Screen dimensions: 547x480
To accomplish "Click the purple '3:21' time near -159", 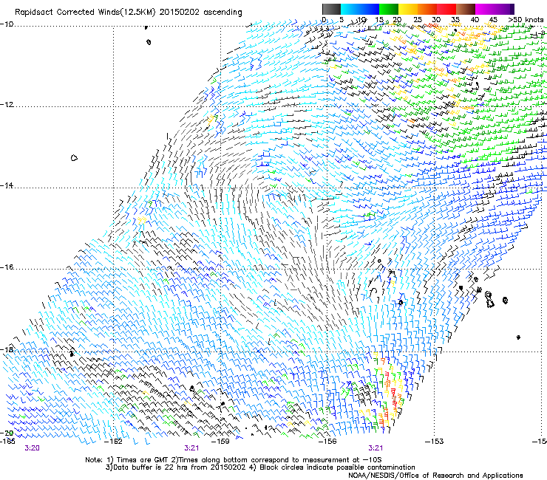I will click(x=191, y=448).
